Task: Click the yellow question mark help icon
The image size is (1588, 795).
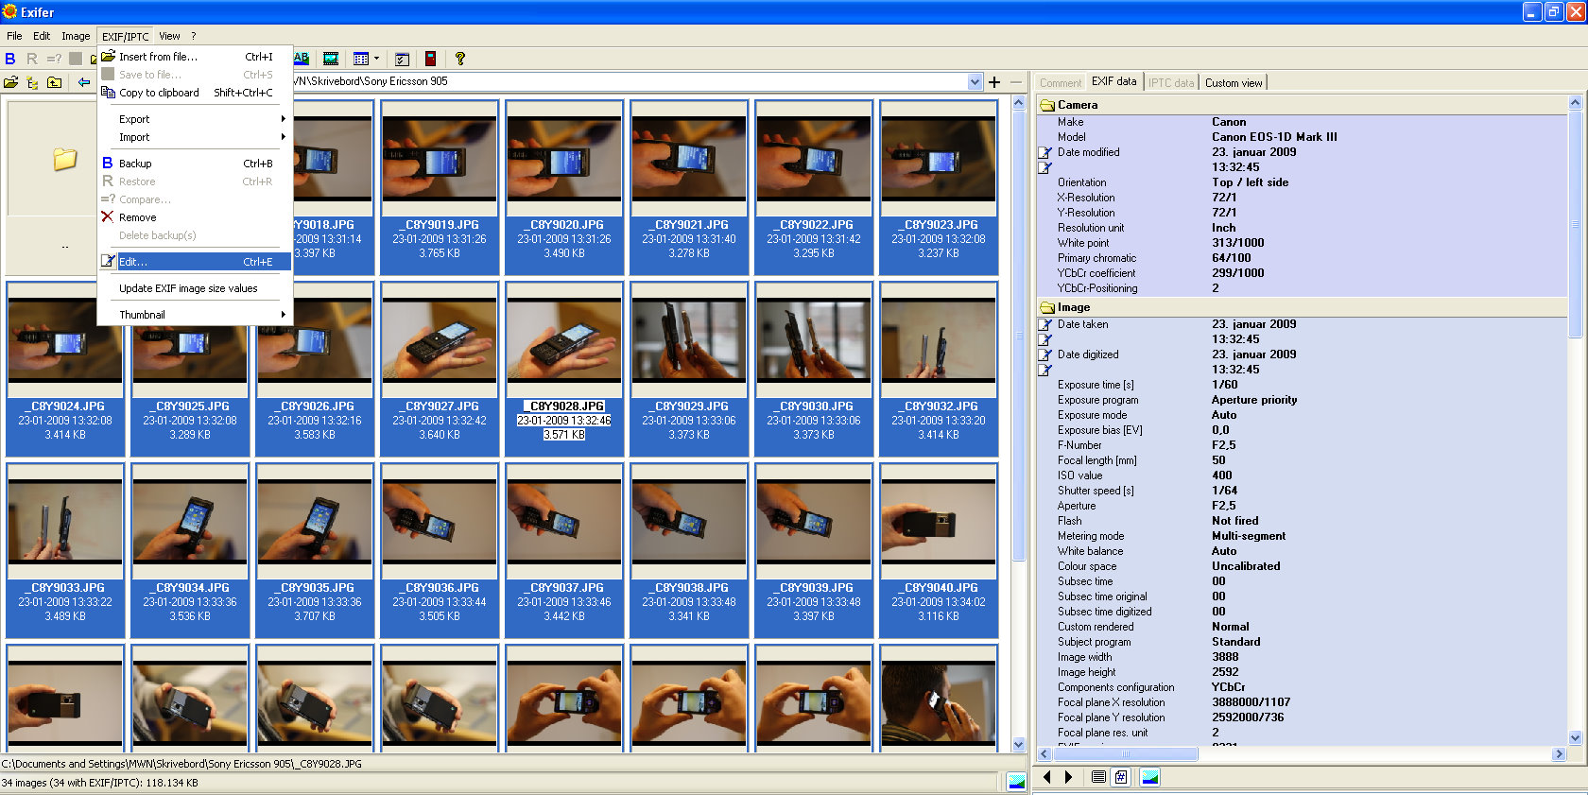Action: tap(460, 59)
